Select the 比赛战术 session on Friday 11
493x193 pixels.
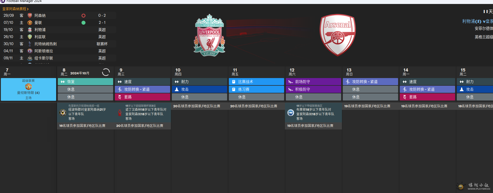tap(256, 82)
